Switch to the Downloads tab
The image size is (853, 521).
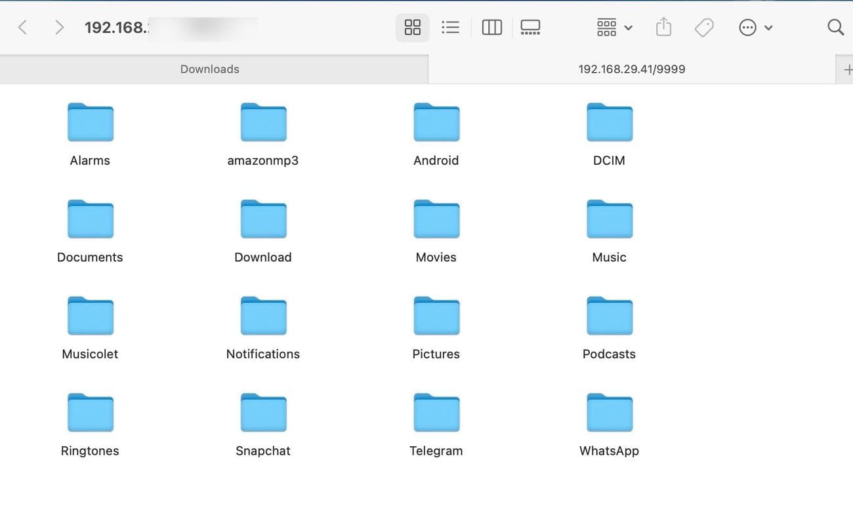[210, 68]
